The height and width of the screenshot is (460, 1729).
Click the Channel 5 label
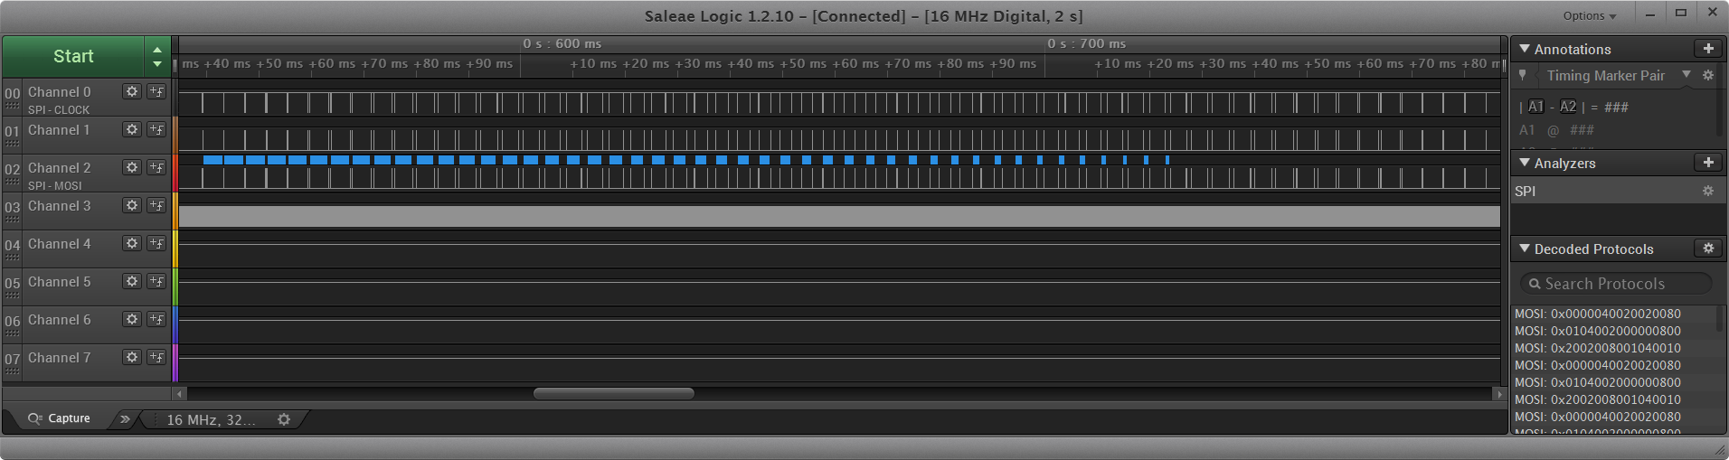[59, 282]
